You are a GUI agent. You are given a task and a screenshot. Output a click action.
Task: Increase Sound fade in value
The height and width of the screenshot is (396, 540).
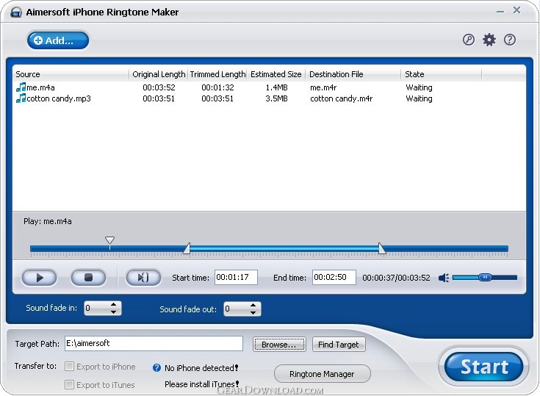(x=113, y=304)
